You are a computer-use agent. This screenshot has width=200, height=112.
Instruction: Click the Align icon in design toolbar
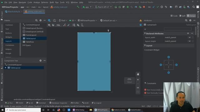click(78, 25)
